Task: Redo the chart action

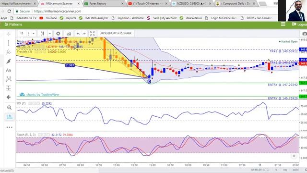Action: [x=84, y=34]
